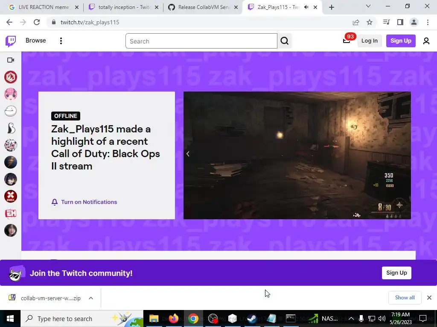
Task: Switch to the Release CollabVM Server tab
Action: point(203,7)
